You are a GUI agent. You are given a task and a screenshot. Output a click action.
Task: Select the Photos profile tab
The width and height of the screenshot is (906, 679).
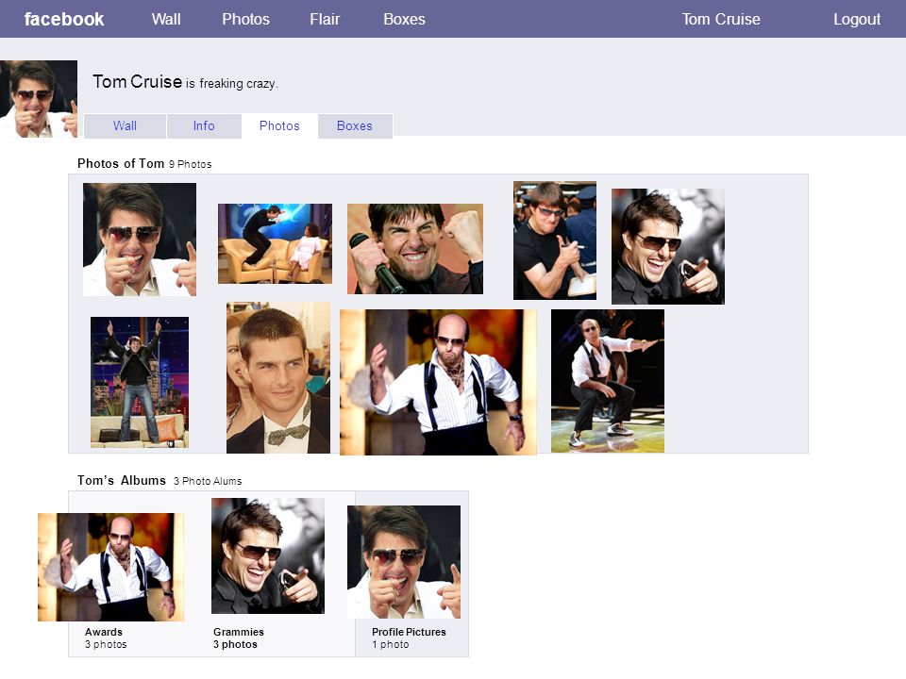click(x=279, y=125)
